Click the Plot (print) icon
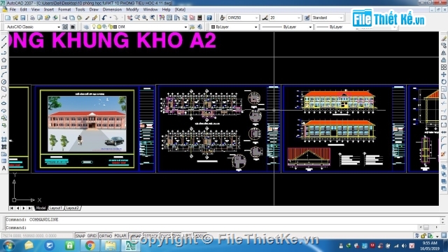Viewport: 448px width, 252px height. (x=32, y=17)
